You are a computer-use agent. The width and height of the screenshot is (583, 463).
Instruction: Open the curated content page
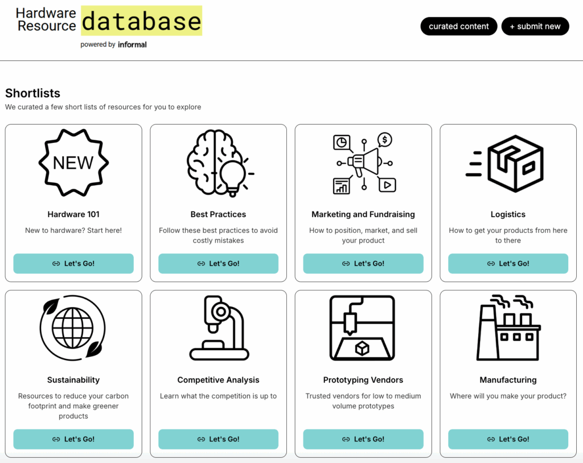459,26
